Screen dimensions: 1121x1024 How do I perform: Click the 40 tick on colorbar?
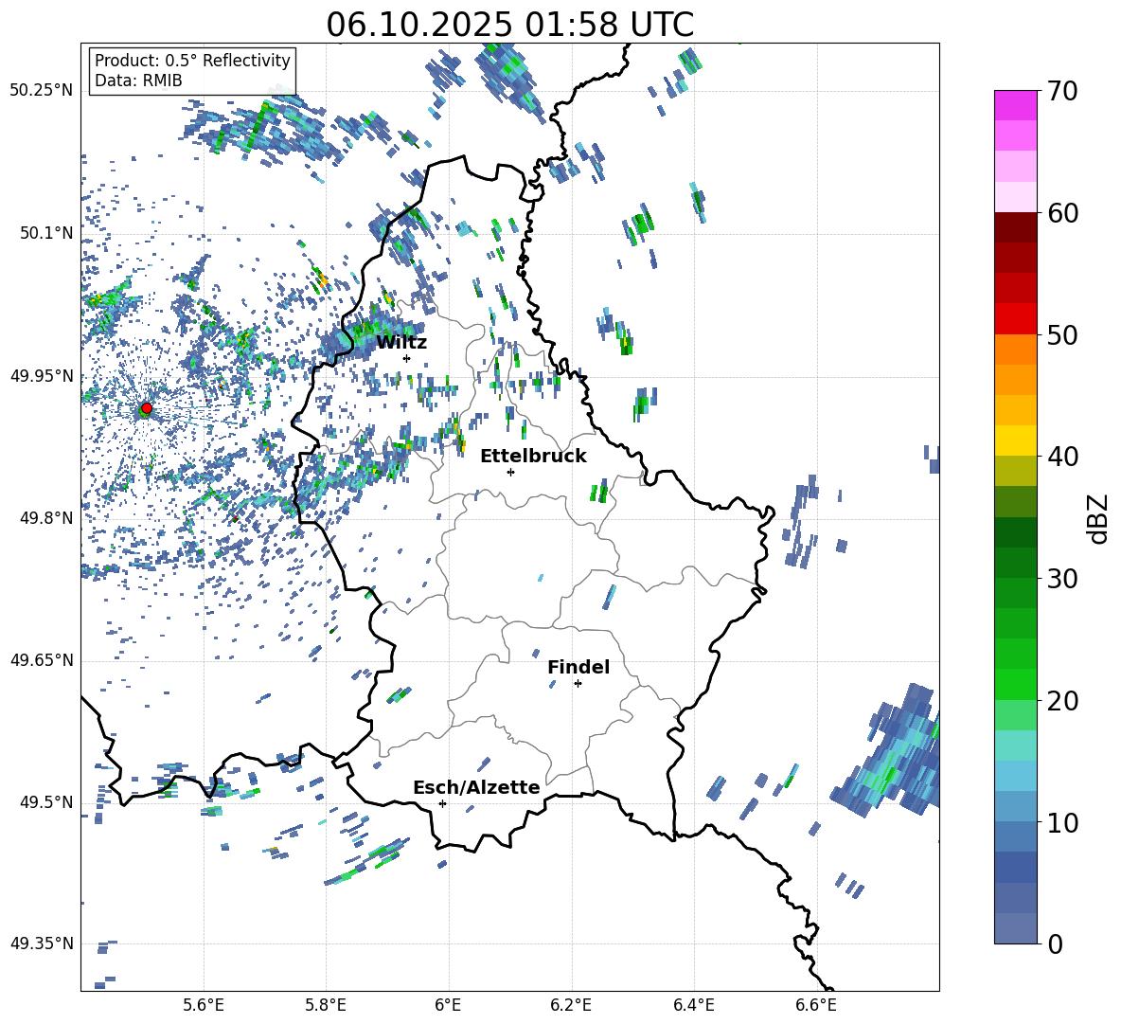(x=1062, y=457)
